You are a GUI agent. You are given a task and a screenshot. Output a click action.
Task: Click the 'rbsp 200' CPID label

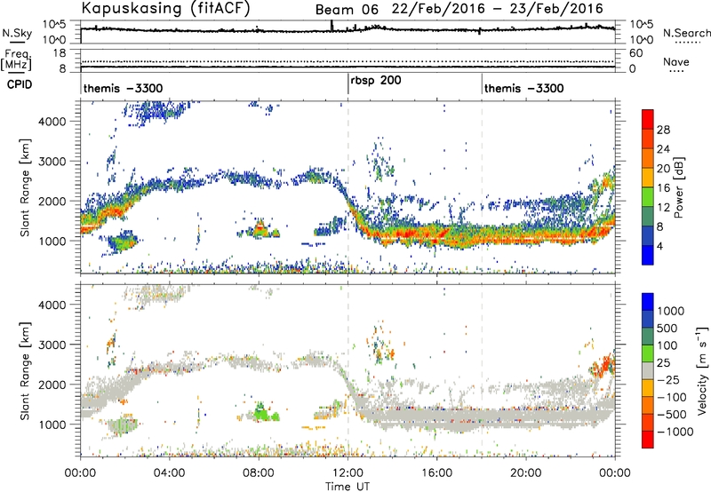tap(376, 81)
